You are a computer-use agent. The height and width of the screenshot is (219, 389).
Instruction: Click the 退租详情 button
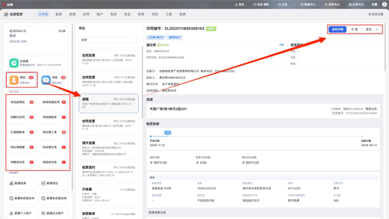(x=337, y=29)
